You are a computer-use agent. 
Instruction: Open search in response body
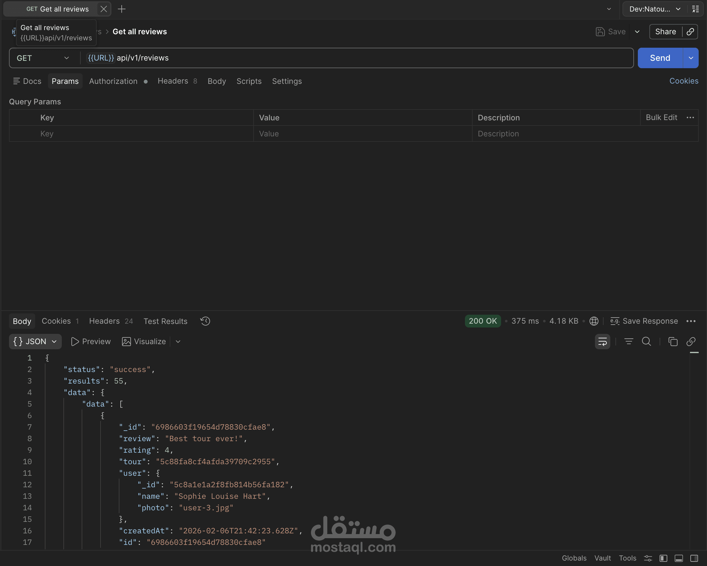click(646, 341)
